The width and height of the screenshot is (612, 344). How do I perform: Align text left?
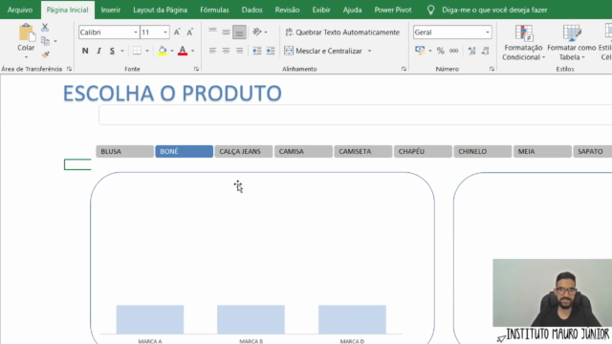(212, 51)
